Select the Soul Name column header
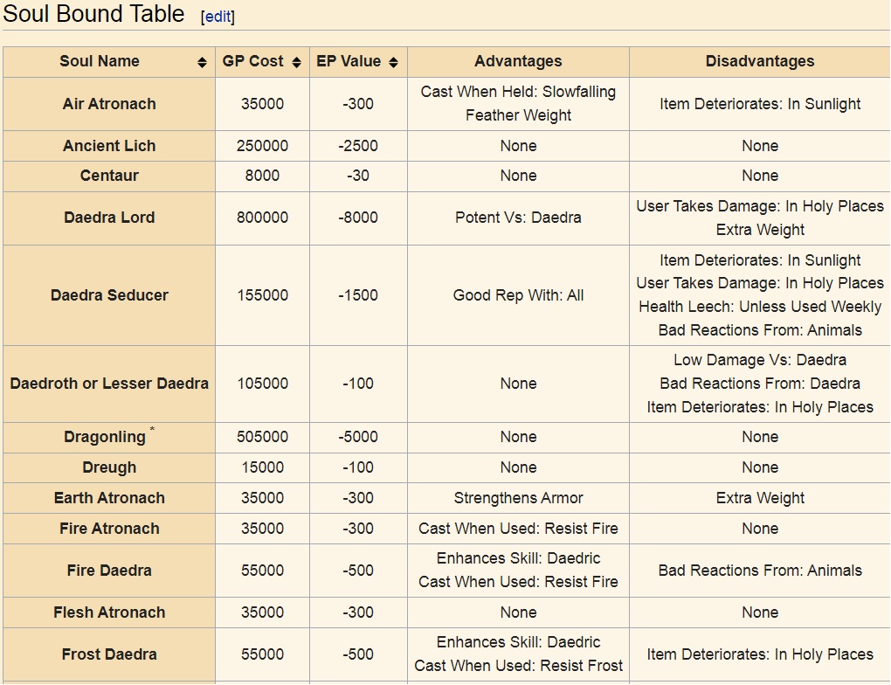Image resolution: width=891 pixels, height=685 pixels. (109, 61)
